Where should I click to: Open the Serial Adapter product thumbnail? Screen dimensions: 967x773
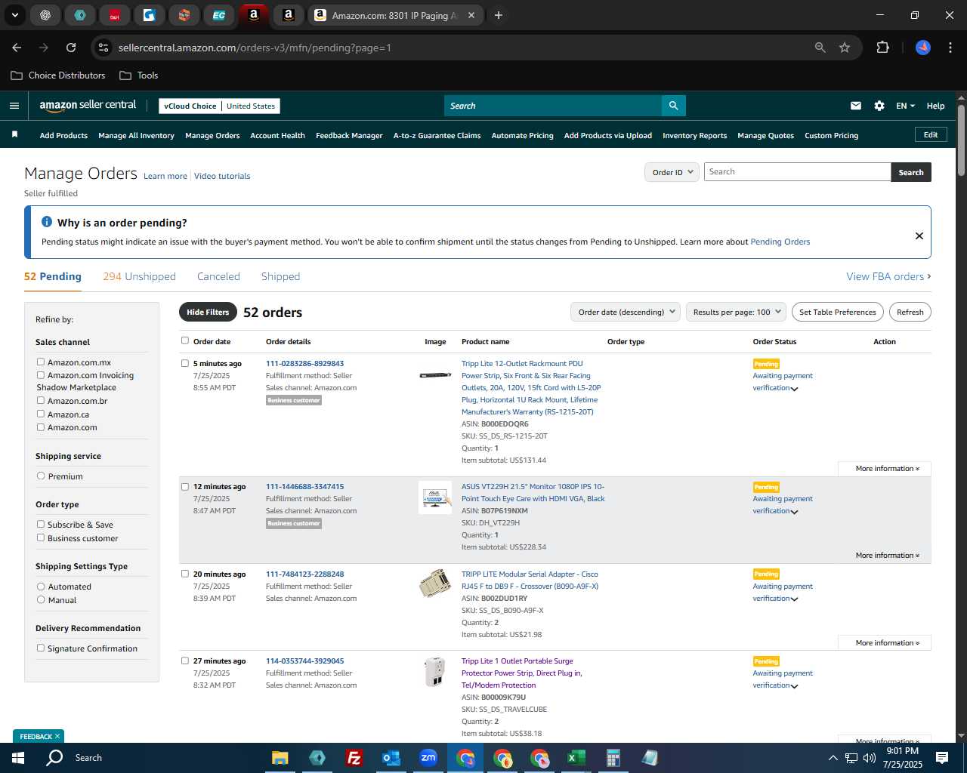coord(435,584)
